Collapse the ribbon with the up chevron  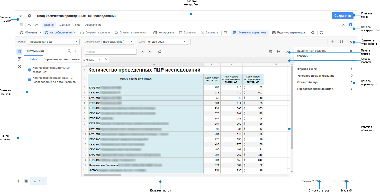(343, 25)
